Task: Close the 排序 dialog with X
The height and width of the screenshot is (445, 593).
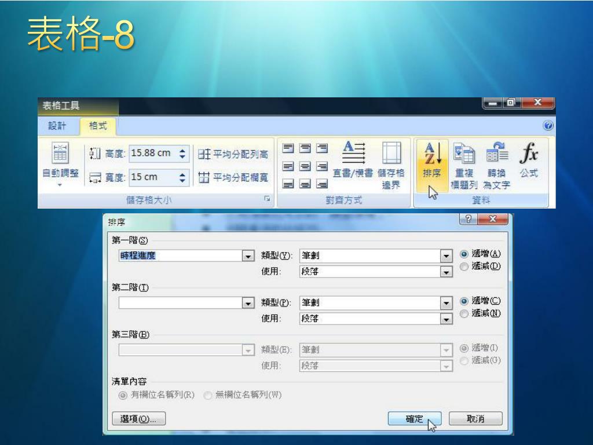Action: [492, 219]
